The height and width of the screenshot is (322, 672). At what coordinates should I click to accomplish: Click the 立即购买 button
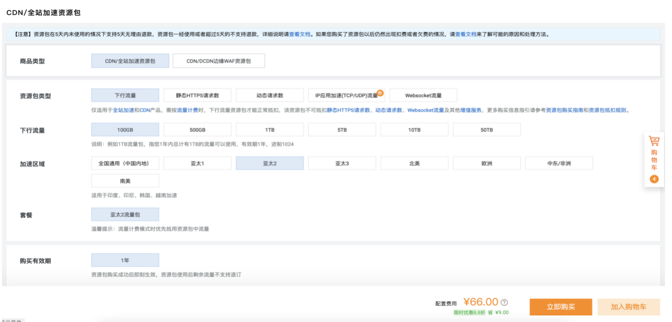click(x=560, y=307)
